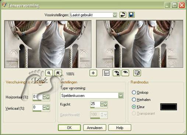Toggle the auto proof lock eye icon

tap(116, 73)
